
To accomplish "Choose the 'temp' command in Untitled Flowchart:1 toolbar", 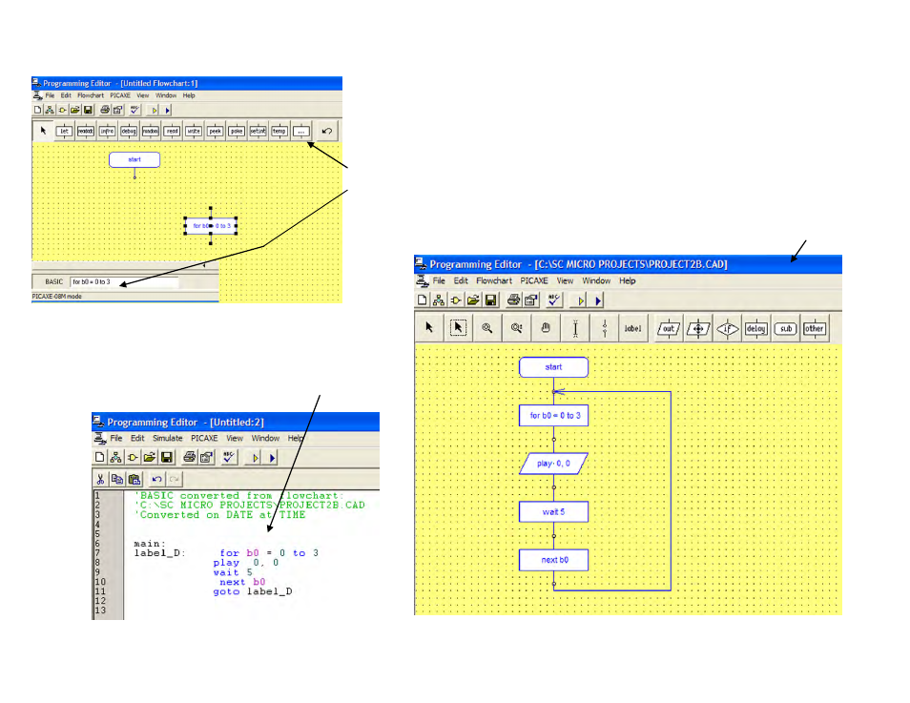I will tap(279, 132).
